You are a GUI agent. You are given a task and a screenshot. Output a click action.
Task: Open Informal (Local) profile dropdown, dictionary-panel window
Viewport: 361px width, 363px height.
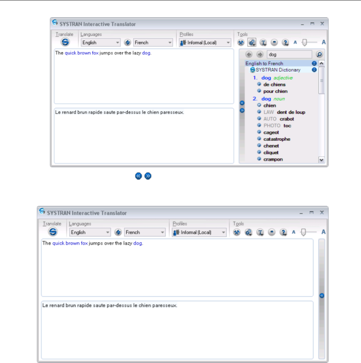[205, 43]
